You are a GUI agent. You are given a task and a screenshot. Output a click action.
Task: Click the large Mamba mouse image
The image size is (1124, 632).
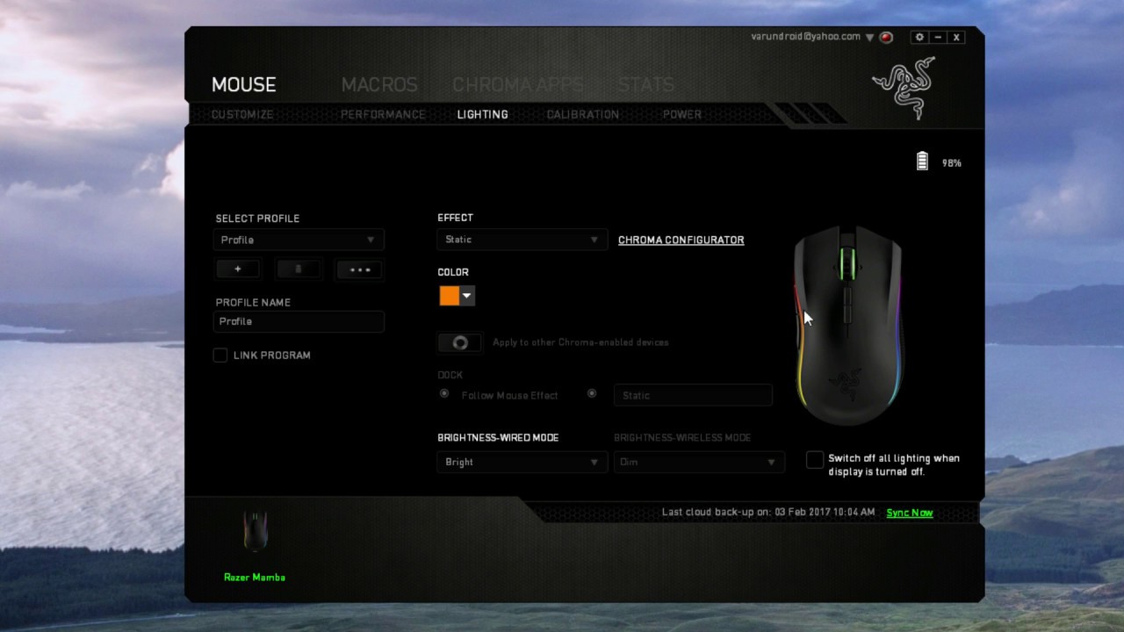coord(848,326)
